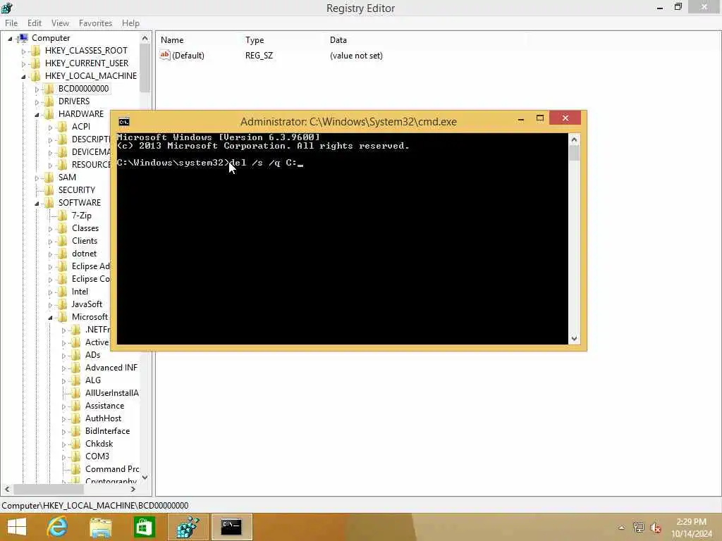Click the Intel folder icon
722x541 pixels.
pos(62,292)
